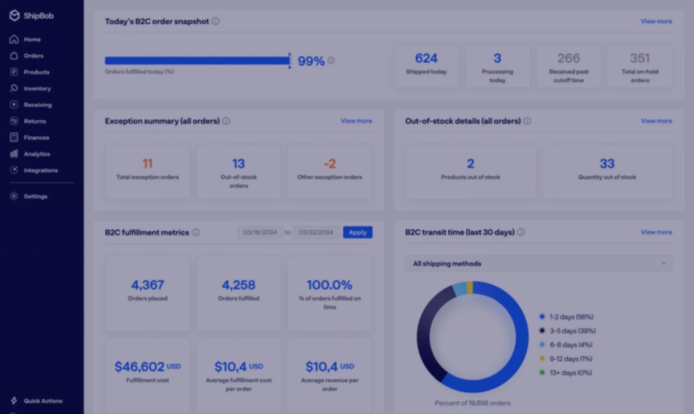Click info icon beside B2C order snapshot
The width and height of the screenshot is (694, 414).
[x=216, y=21]
